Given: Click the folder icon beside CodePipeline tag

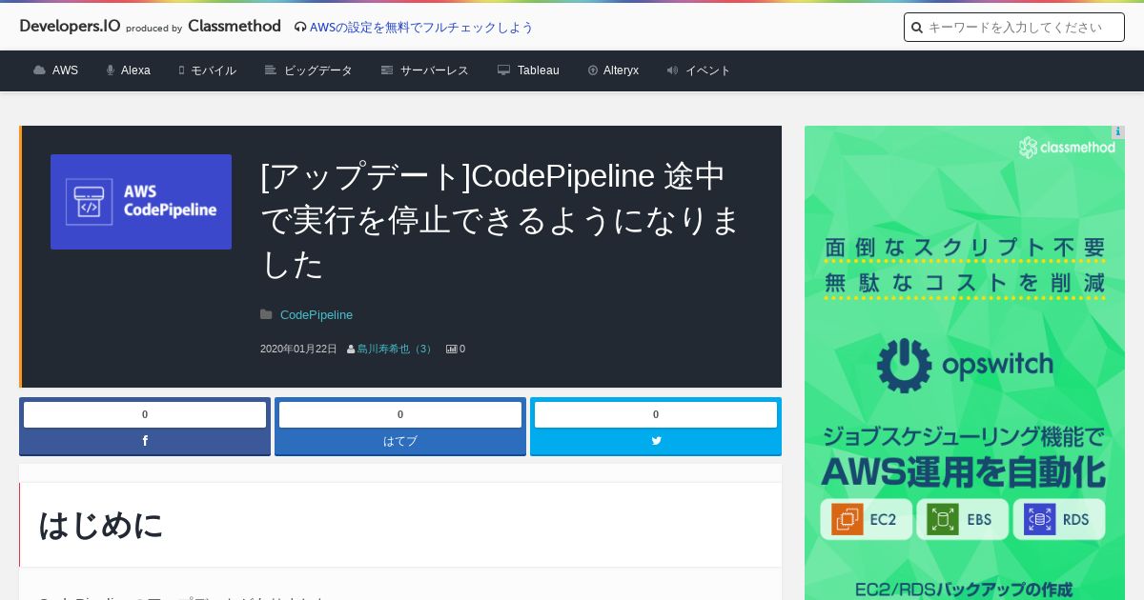Looking at the screenshot, I should coord(266,315).
